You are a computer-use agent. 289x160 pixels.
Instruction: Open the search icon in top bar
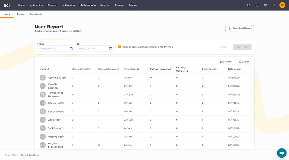(249, 5)
